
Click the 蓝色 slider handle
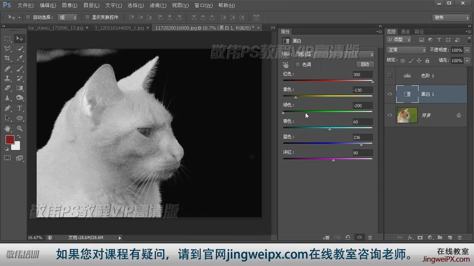pyautogui.click(x=361, y=145)
